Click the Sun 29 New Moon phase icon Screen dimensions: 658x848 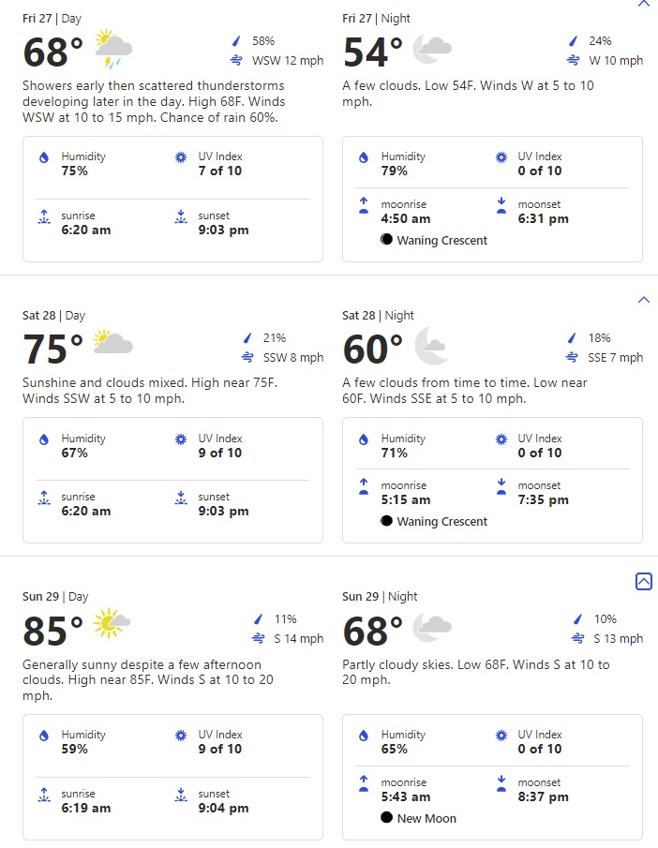[x=386, y=817]
